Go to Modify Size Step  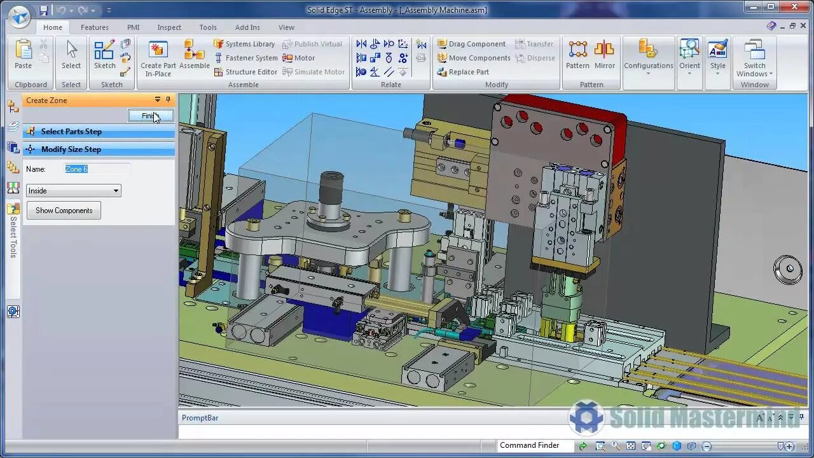tap(99, 149)
